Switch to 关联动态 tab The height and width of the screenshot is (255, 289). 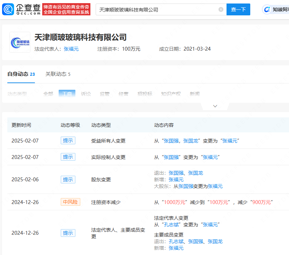pyautogui.click(x=58, y=74)
